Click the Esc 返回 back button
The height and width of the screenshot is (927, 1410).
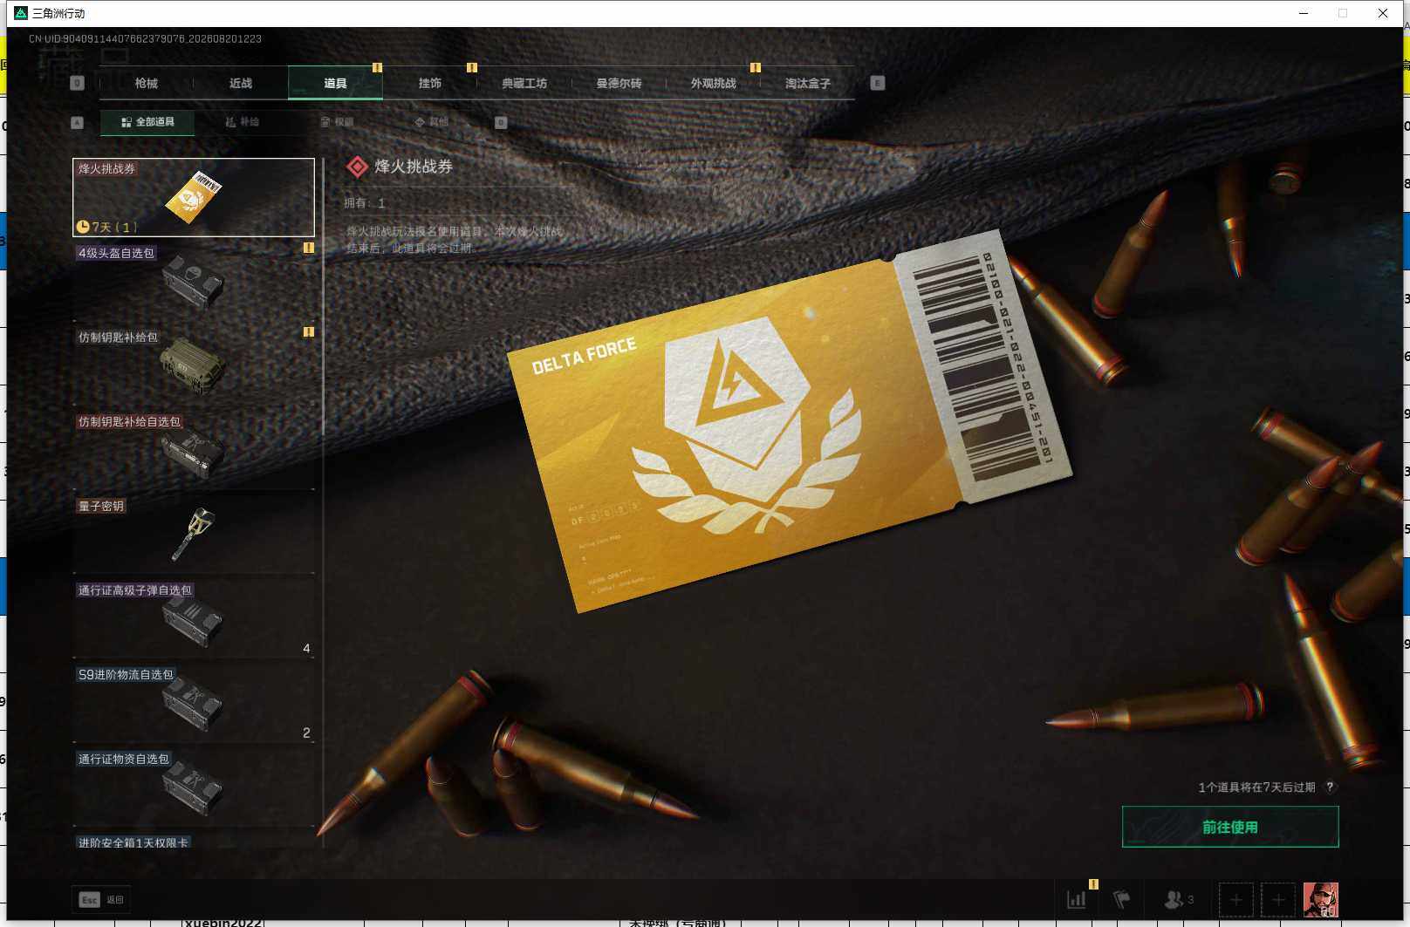(x=102, y=900)
